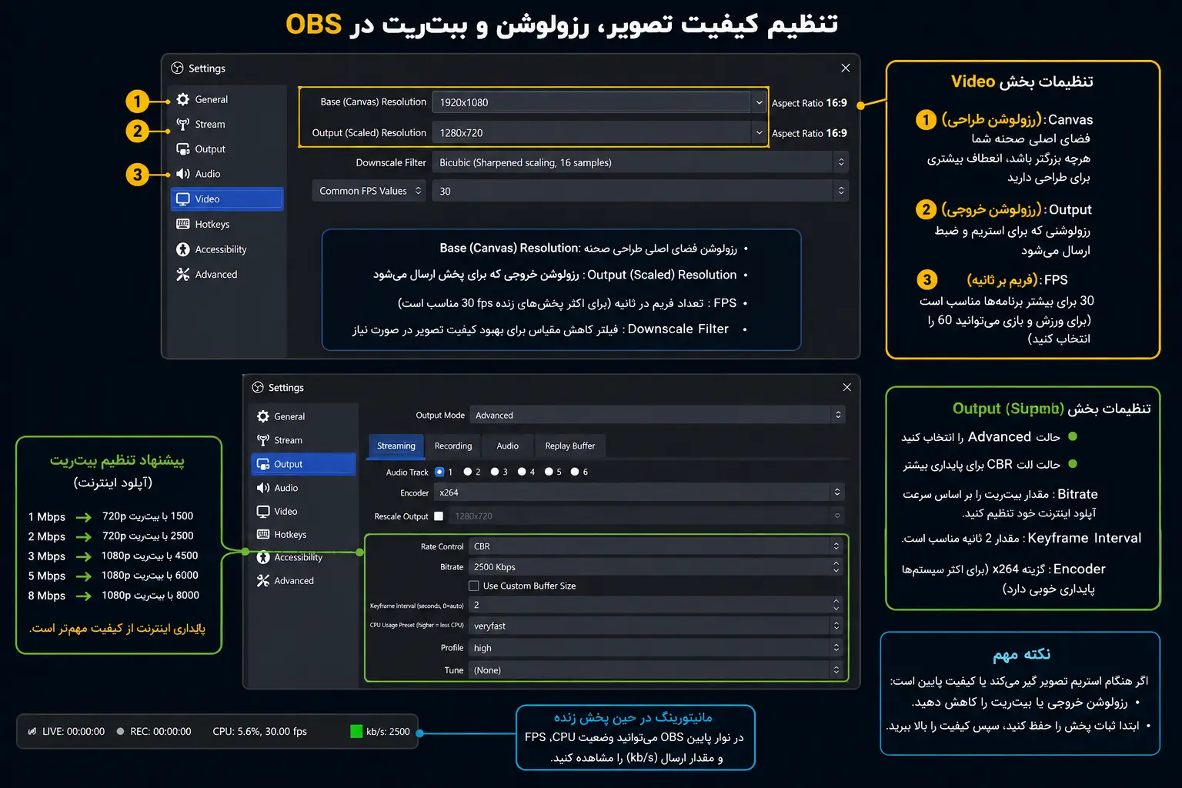Select Audio Track 2 radio button

[x=467, y=472]
